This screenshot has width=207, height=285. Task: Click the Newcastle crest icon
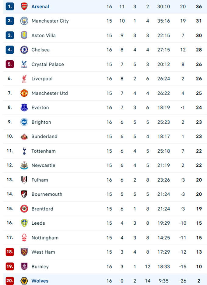24,165
